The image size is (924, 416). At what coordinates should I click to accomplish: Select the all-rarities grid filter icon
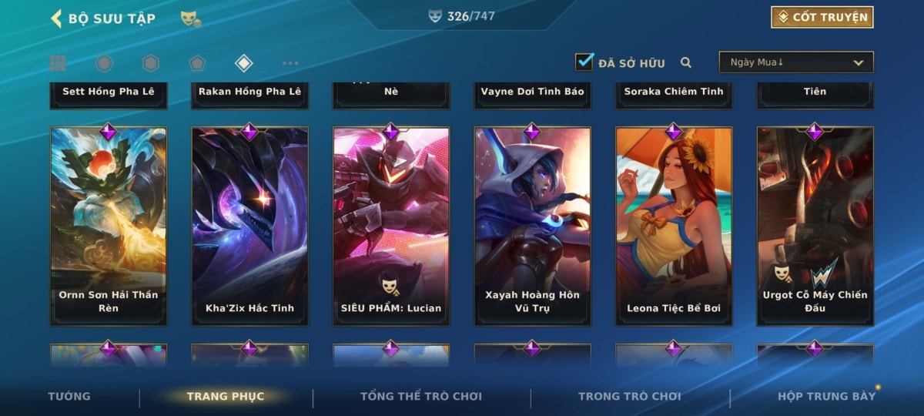(x=58, y=63)
